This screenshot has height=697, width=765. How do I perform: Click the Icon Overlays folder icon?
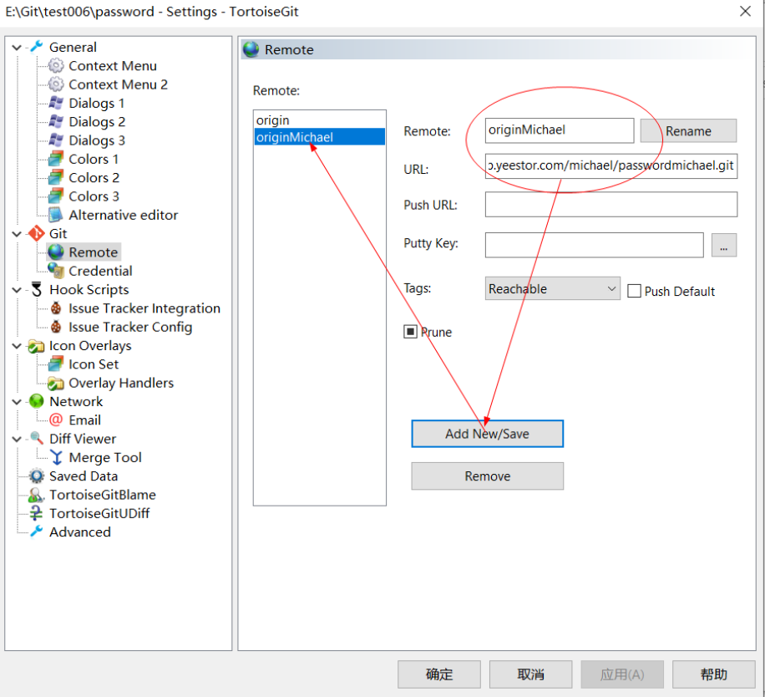pyautogui.click(x=37, y=345)
